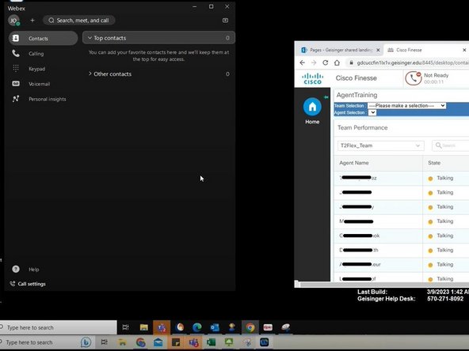Click the browser address bar URL
469x351 pixels.
pyautogui.click(x=413, y=62)
